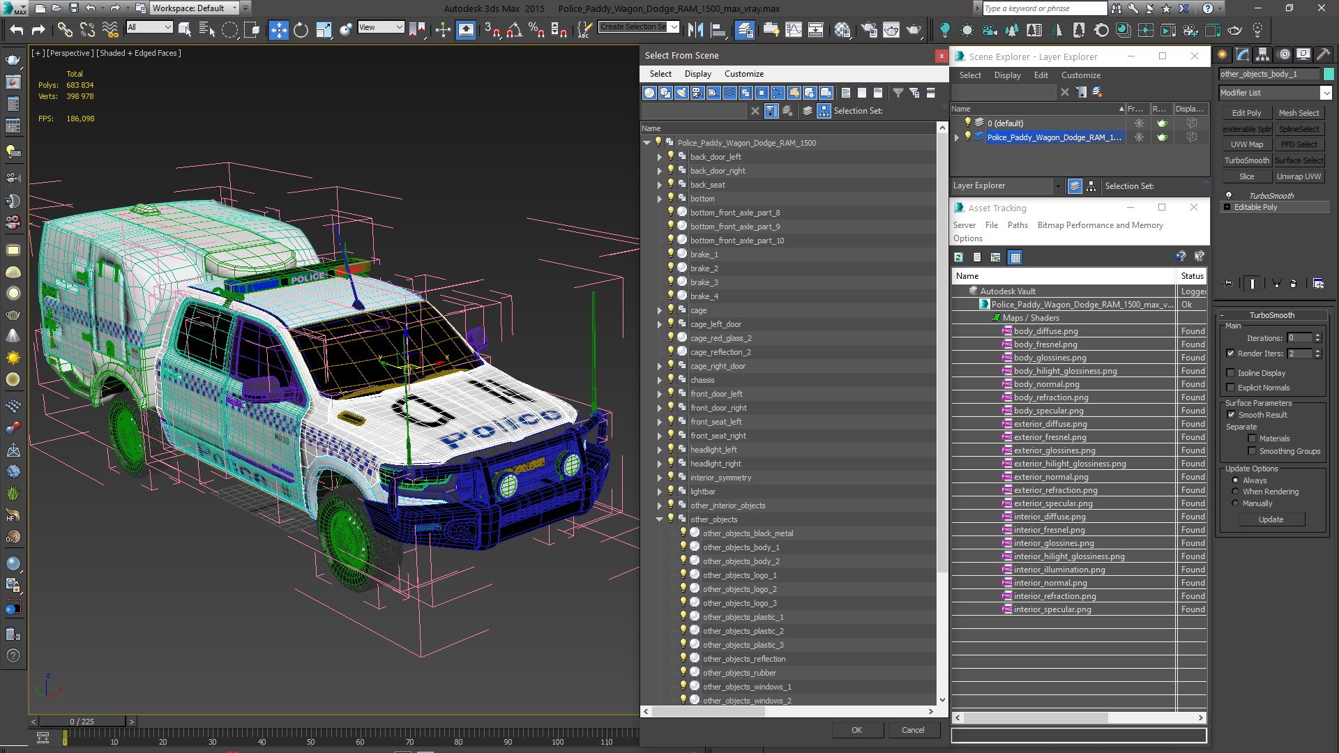Click the Undo arrow in main toolbar
This screenshot has width=1339, height=753.
tap(16, 29)
